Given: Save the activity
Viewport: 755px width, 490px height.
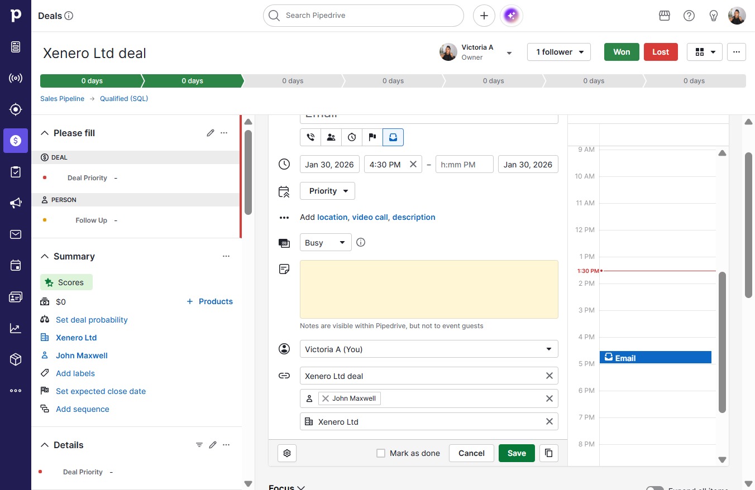Looking at the screenshot, I should pos(517,453).
